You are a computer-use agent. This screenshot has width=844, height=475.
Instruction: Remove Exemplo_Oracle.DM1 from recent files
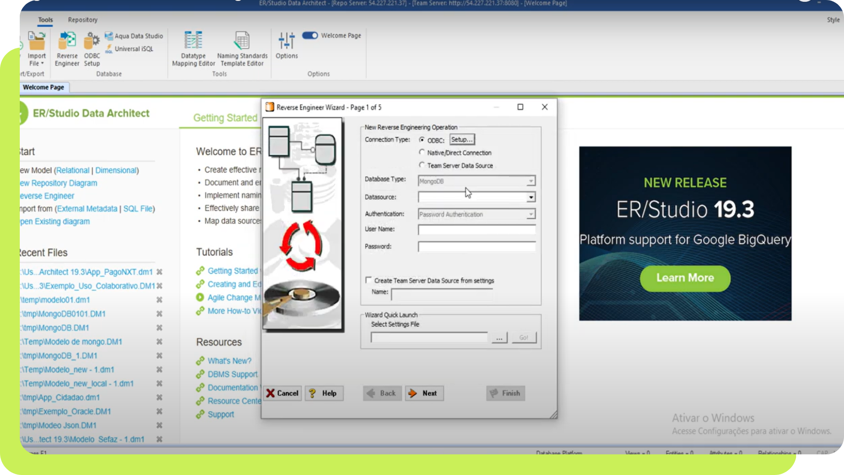click(x=160, y=412)
